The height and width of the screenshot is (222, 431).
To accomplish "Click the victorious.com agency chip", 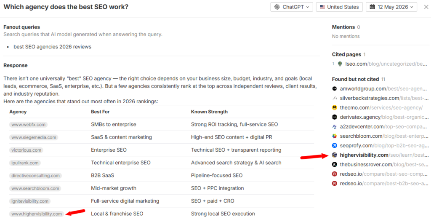I will [26, 150].
